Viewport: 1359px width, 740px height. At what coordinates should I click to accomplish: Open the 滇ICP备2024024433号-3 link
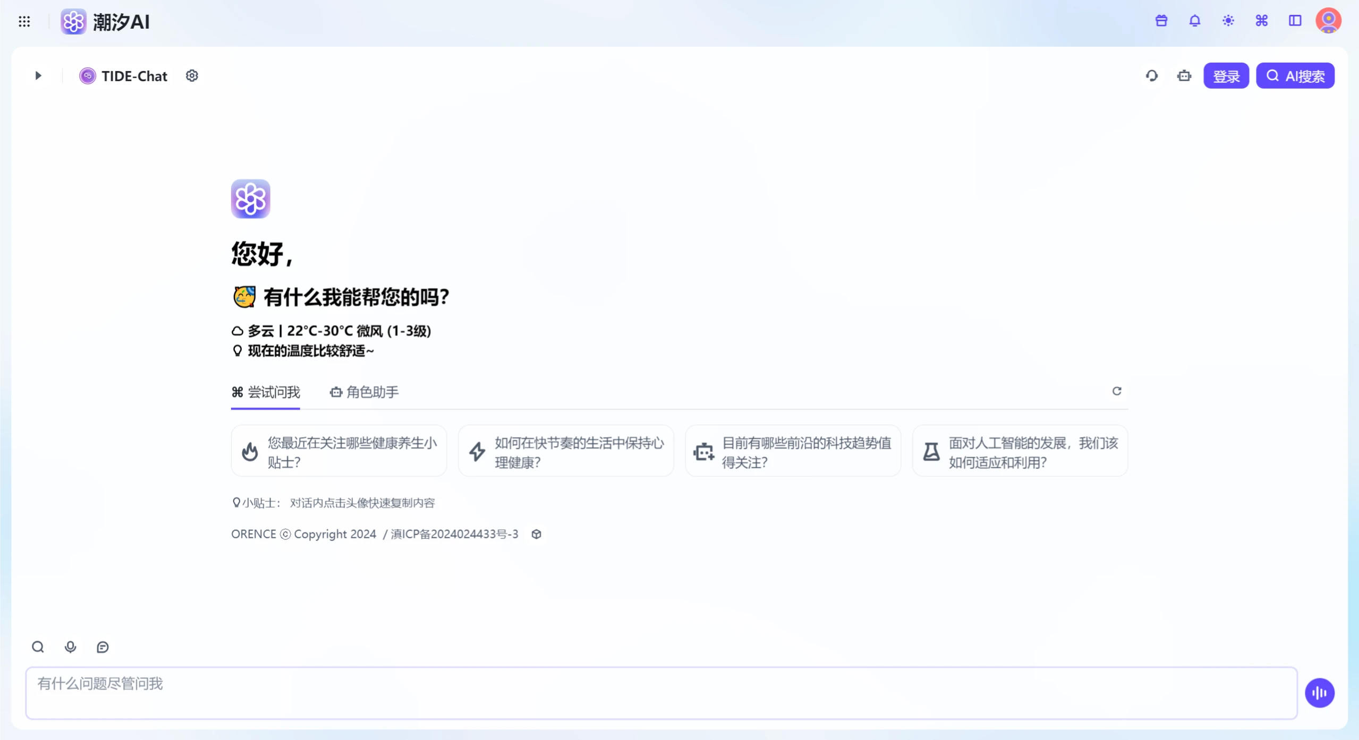454,534
